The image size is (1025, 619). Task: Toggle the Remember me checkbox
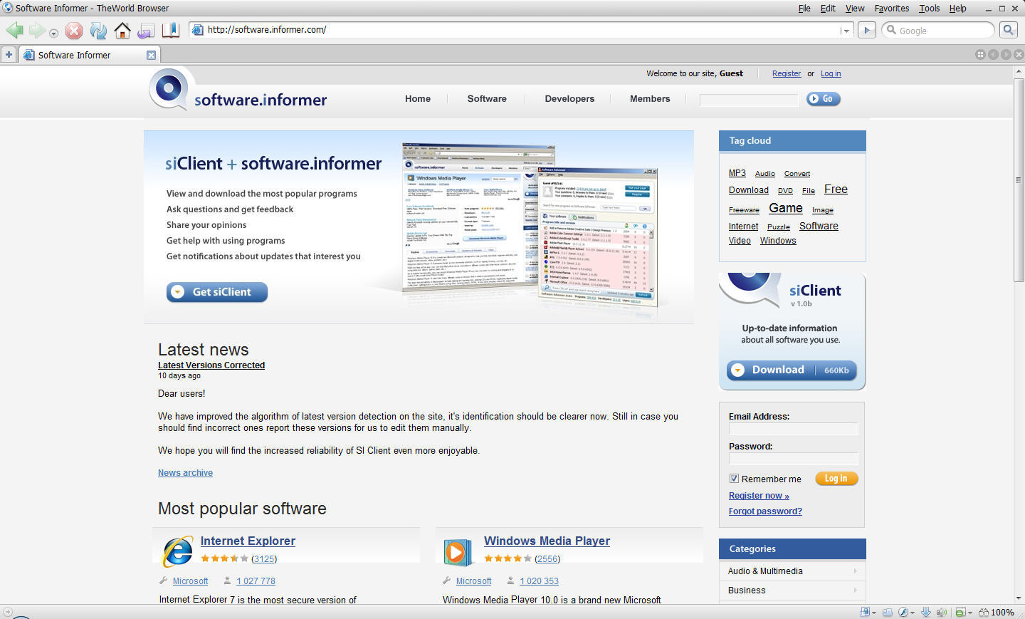(x=734, y=479)
